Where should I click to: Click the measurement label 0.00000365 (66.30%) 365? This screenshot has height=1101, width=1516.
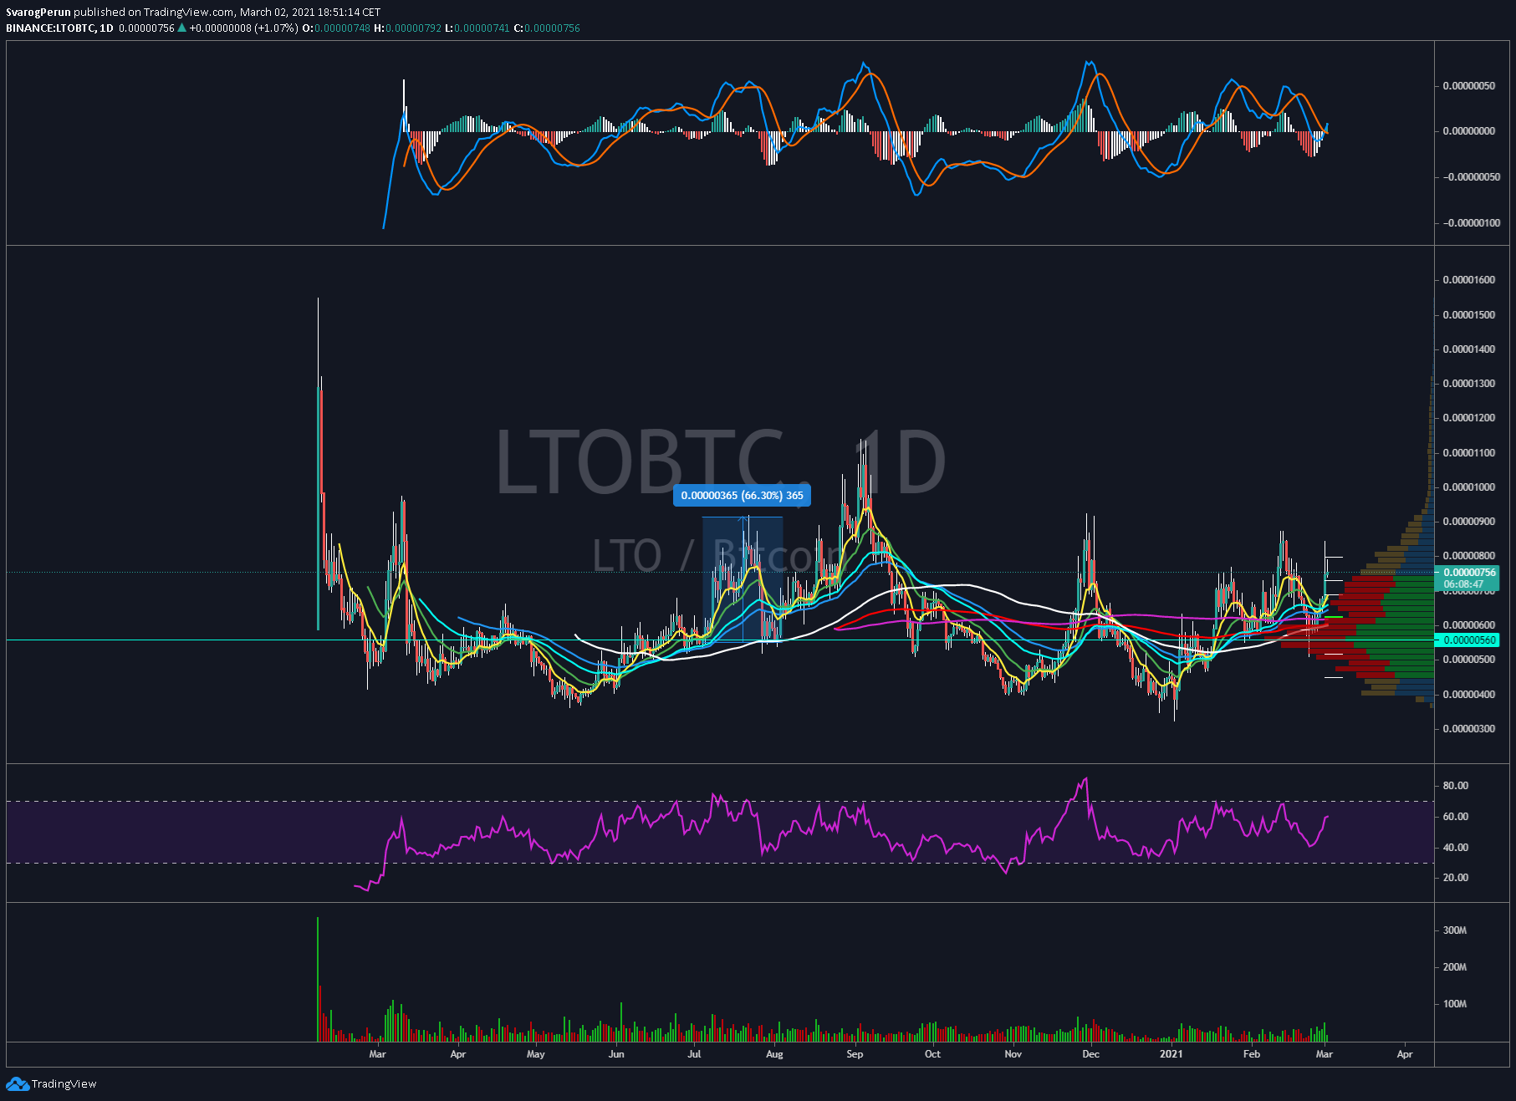[x=742, y=496]
